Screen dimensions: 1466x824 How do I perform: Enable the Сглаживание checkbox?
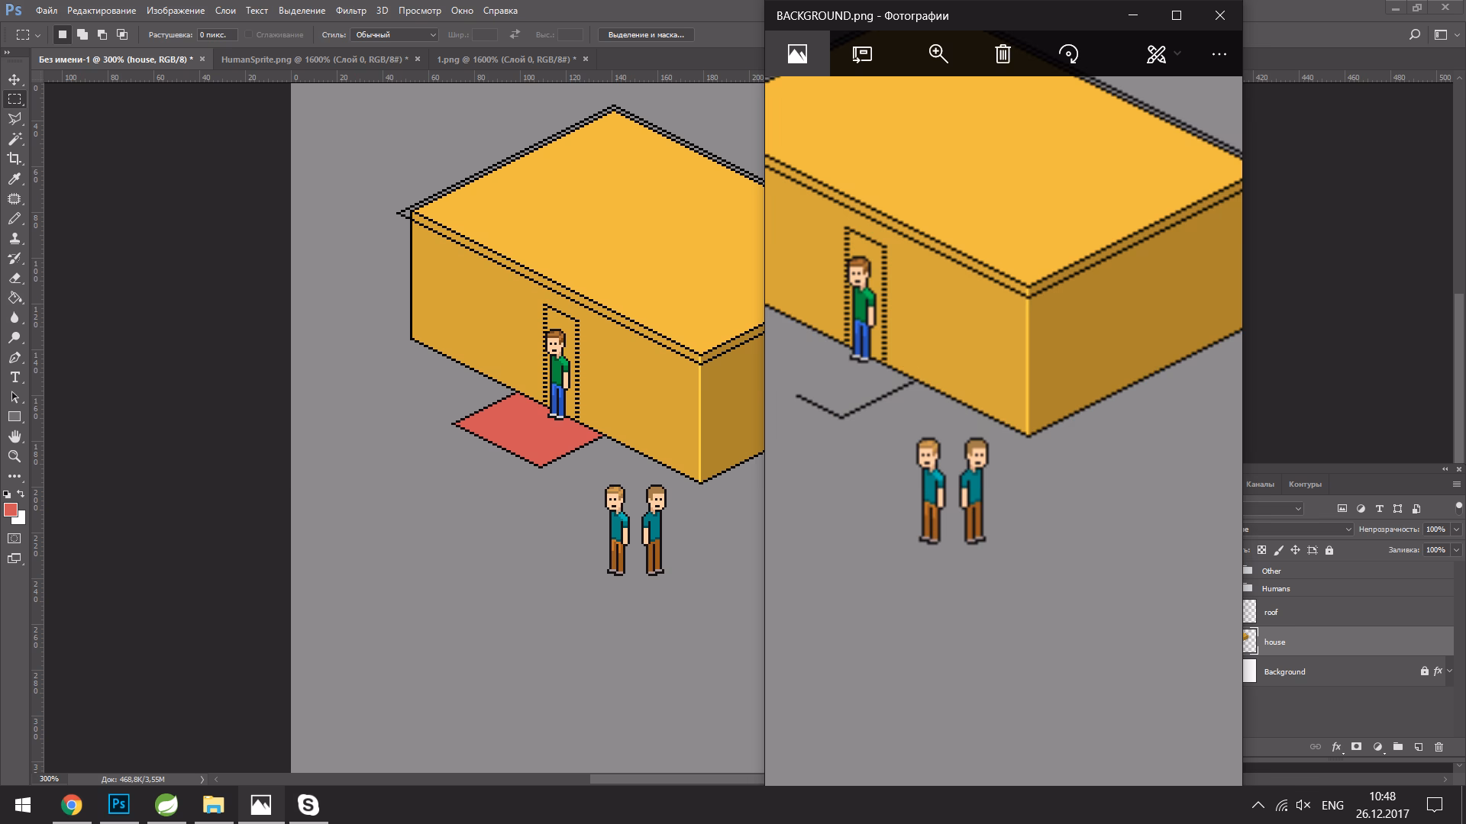click(250, 34)
